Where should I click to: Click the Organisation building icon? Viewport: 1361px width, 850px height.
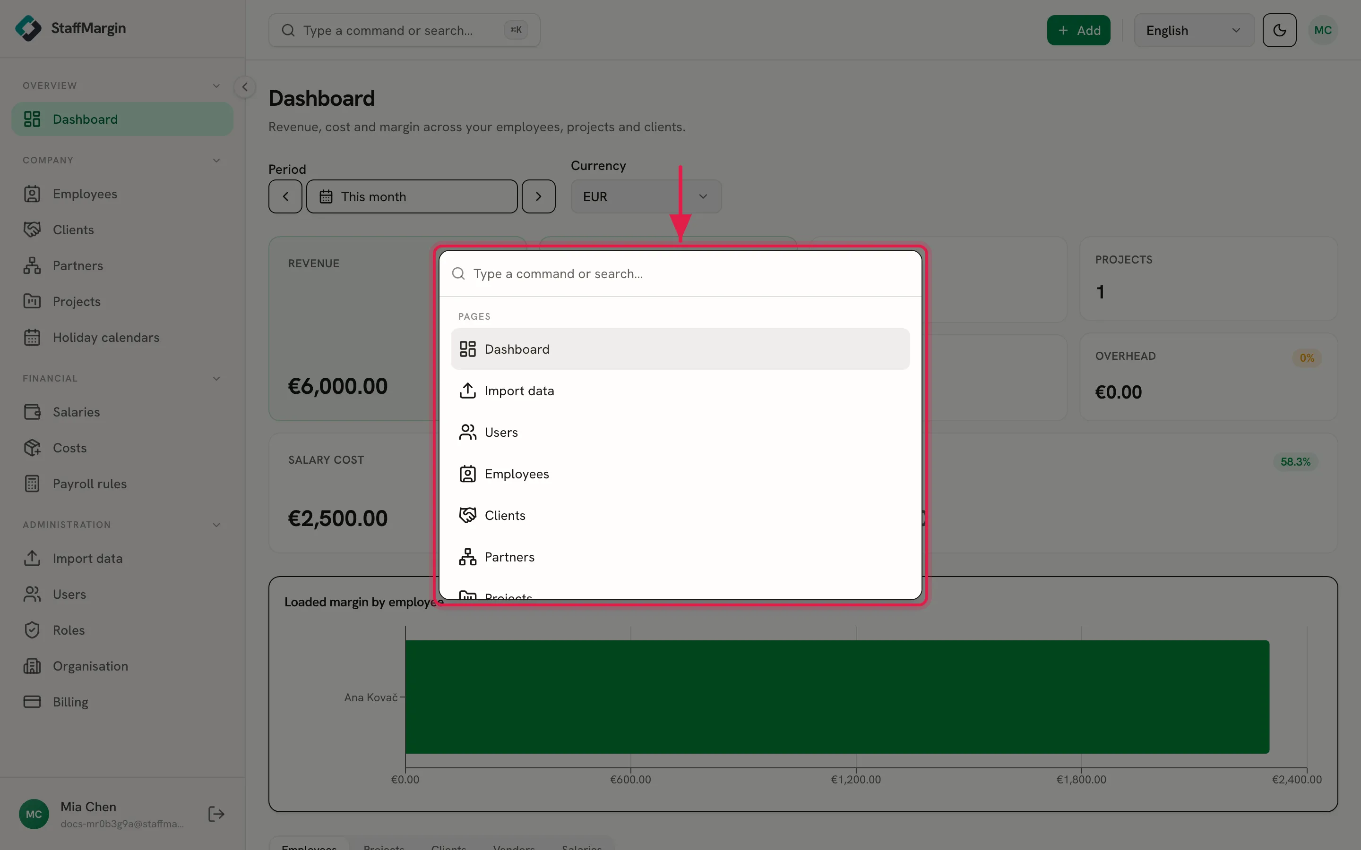(32, 666)
